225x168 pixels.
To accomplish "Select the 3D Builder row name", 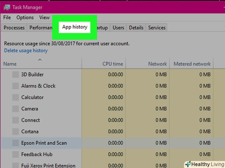I will tap(32, 74).
